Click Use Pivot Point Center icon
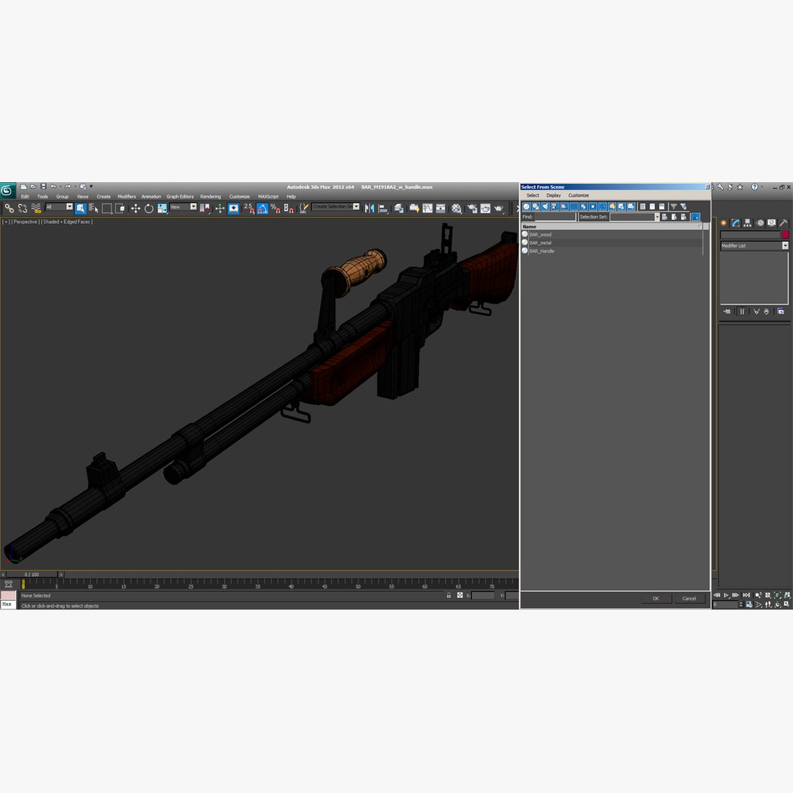793x793 pixels. [205, 208]
